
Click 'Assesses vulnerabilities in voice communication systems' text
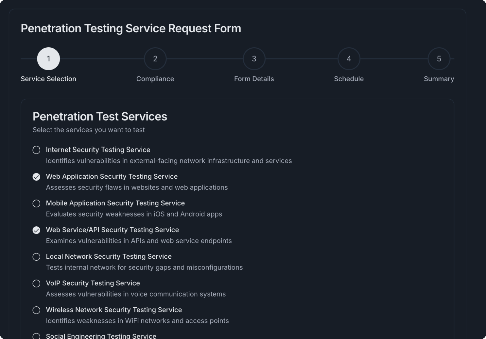pyautogui.click(x=136, y=294)
